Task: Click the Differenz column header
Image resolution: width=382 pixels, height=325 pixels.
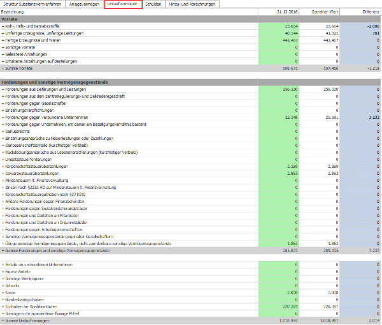Action: tap(361, 11)
